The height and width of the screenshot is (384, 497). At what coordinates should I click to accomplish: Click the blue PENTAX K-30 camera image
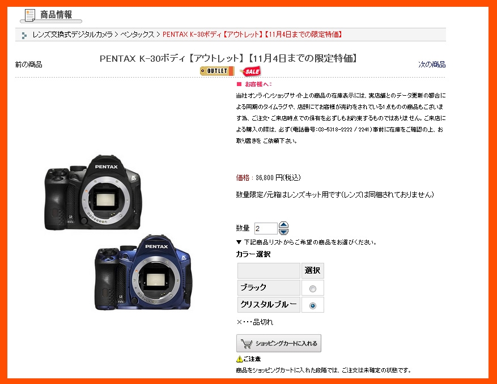point(143,272)
